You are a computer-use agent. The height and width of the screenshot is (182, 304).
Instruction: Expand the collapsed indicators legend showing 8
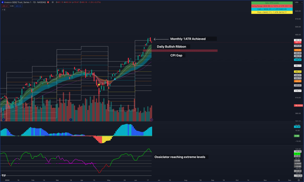click(x=4, y=10)
